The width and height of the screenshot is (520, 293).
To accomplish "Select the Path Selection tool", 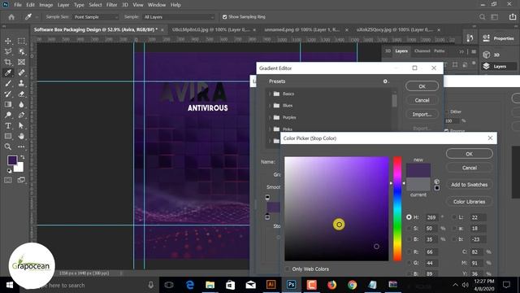I will point(22,126).
